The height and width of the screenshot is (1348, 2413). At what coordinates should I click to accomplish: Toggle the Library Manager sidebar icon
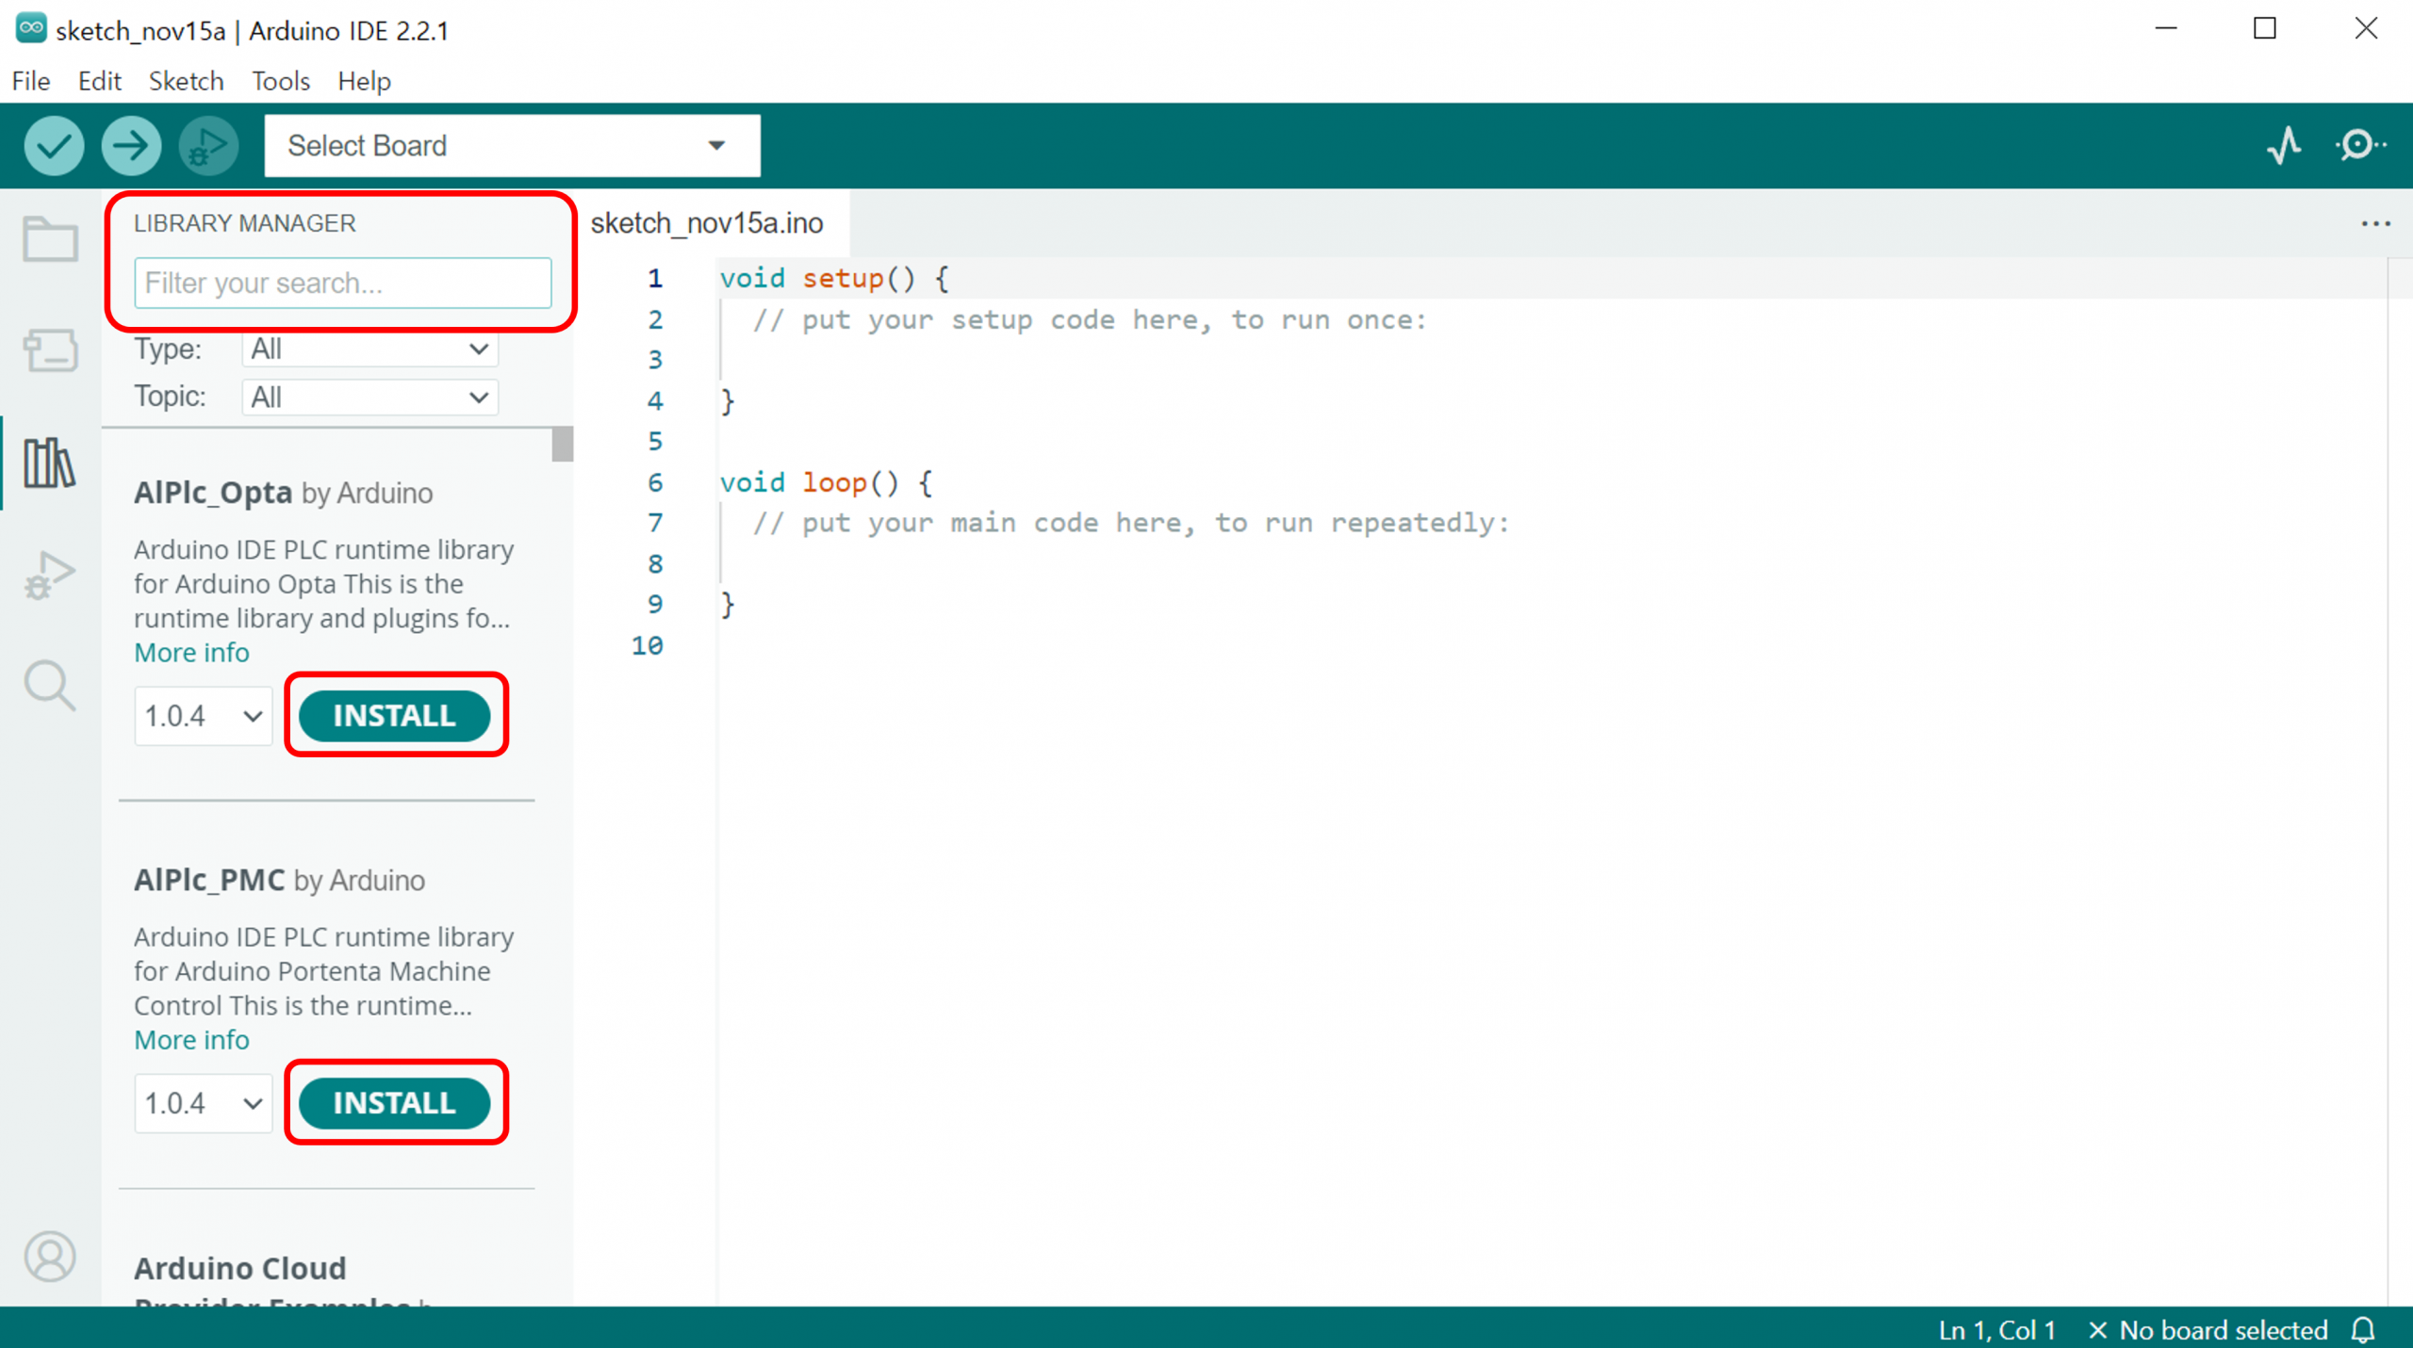tap(50, 463)
